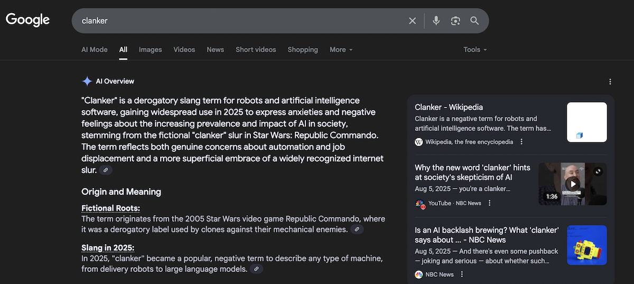Viewport: 634px width, 284px height.
Task: Click source link icon after Slang in 2025 text
Action: click(256, 269)
